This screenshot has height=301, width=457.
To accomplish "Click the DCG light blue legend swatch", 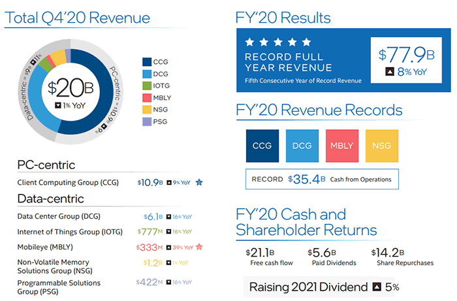I will coord(147,74).
